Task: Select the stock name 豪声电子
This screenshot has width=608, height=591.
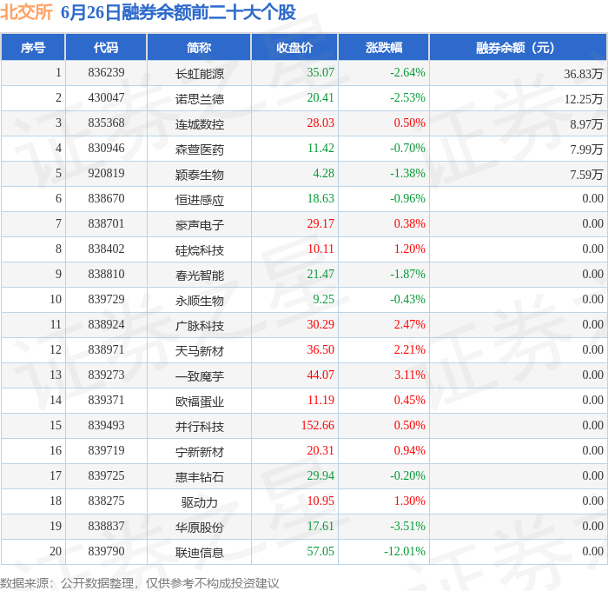Action: (x=199, y=225)
